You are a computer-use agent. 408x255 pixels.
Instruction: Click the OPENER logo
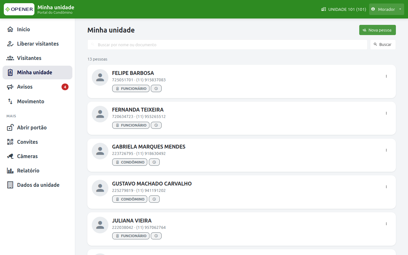pyautogui.click(x=19, y=9)
